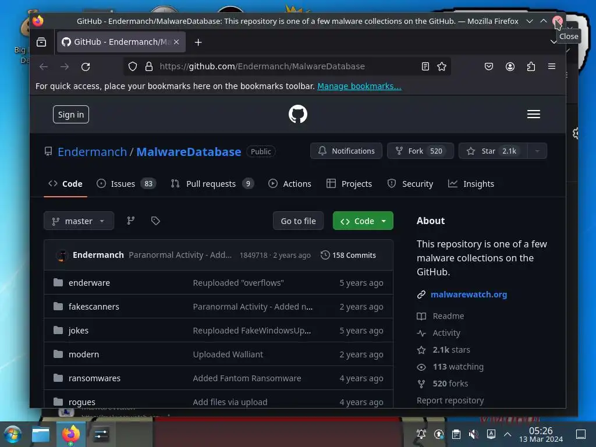Image resolution: width=596 pixels, height=447 pixels.
Task: Open a new browser tab
Action: (x=198, y=42)
